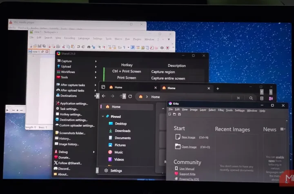This screenshot has width=294, height=194.
Task: Open the Layer menu in Krita
Action: coord(203,110)
